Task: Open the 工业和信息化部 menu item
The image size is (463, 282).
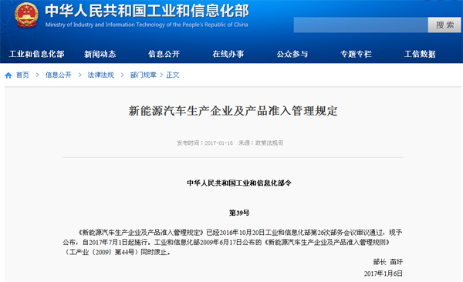Action: coord(36,54)
